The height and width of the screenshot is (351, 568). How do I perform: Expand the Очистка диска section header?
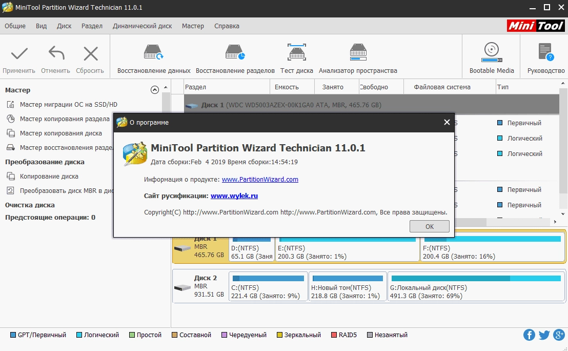point(30,205)
